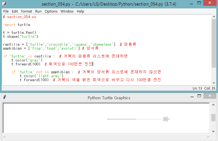Image resolution: width=218 pixels, height=141 pixels.
Task: Open the Edit menu
Action: (x=15, y=11)
